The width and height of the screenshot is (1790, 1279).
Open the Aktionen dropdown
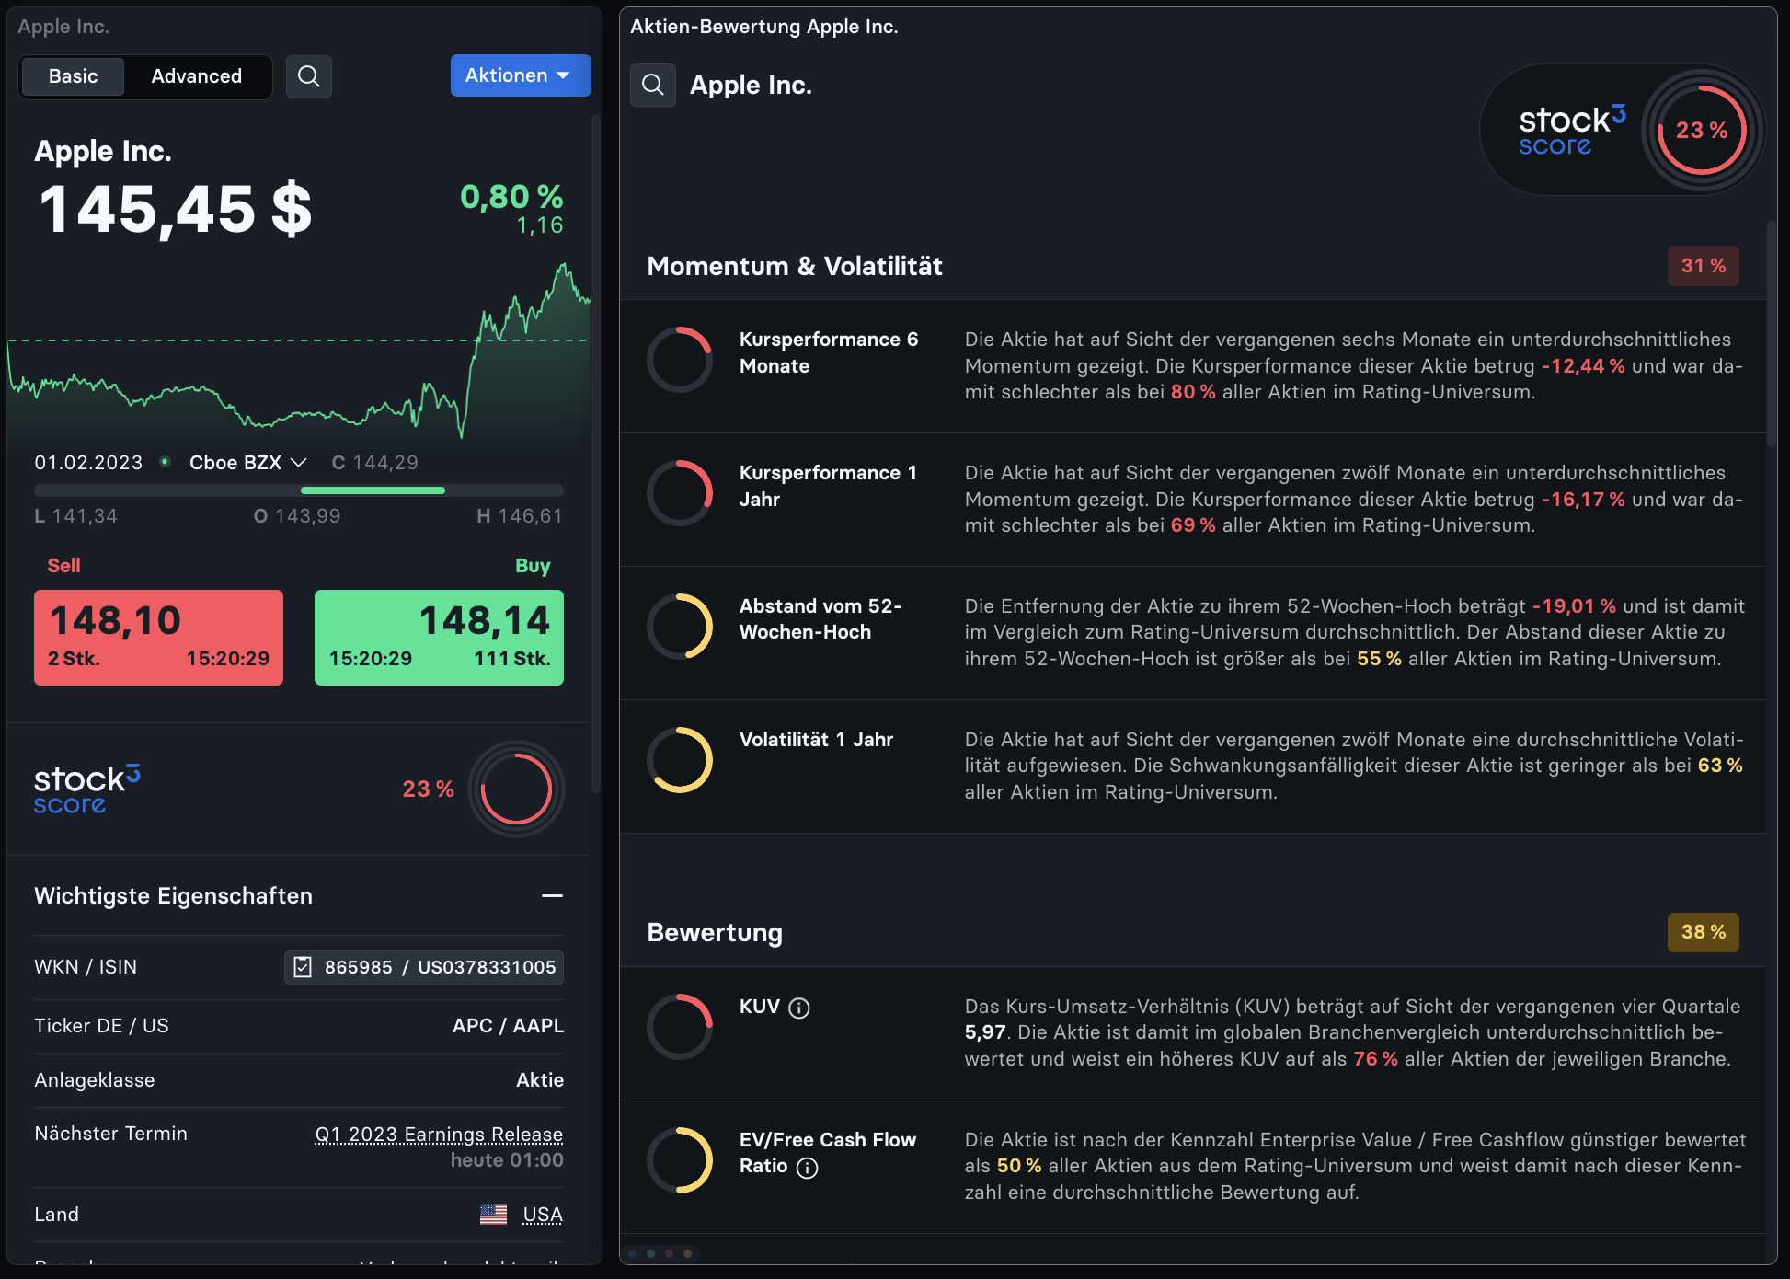coord(520,75)
